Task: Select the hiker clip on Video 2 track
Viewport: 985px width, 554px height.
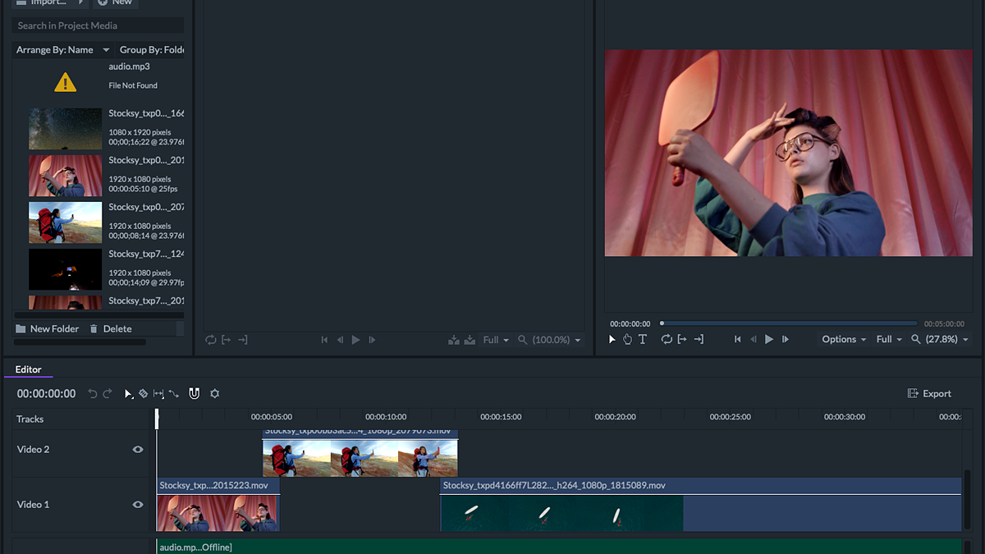Action: pos(360,453)
